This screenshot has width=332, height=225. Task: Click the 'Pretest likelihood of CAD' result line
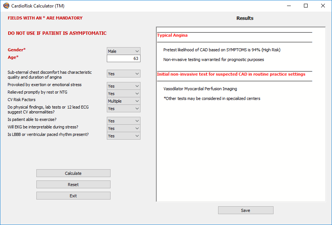tap(222, 50)
